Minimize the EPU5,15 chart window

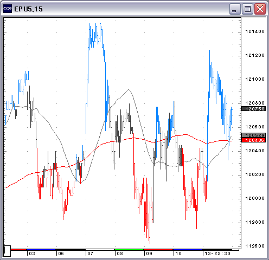click(x=235, y=9)
